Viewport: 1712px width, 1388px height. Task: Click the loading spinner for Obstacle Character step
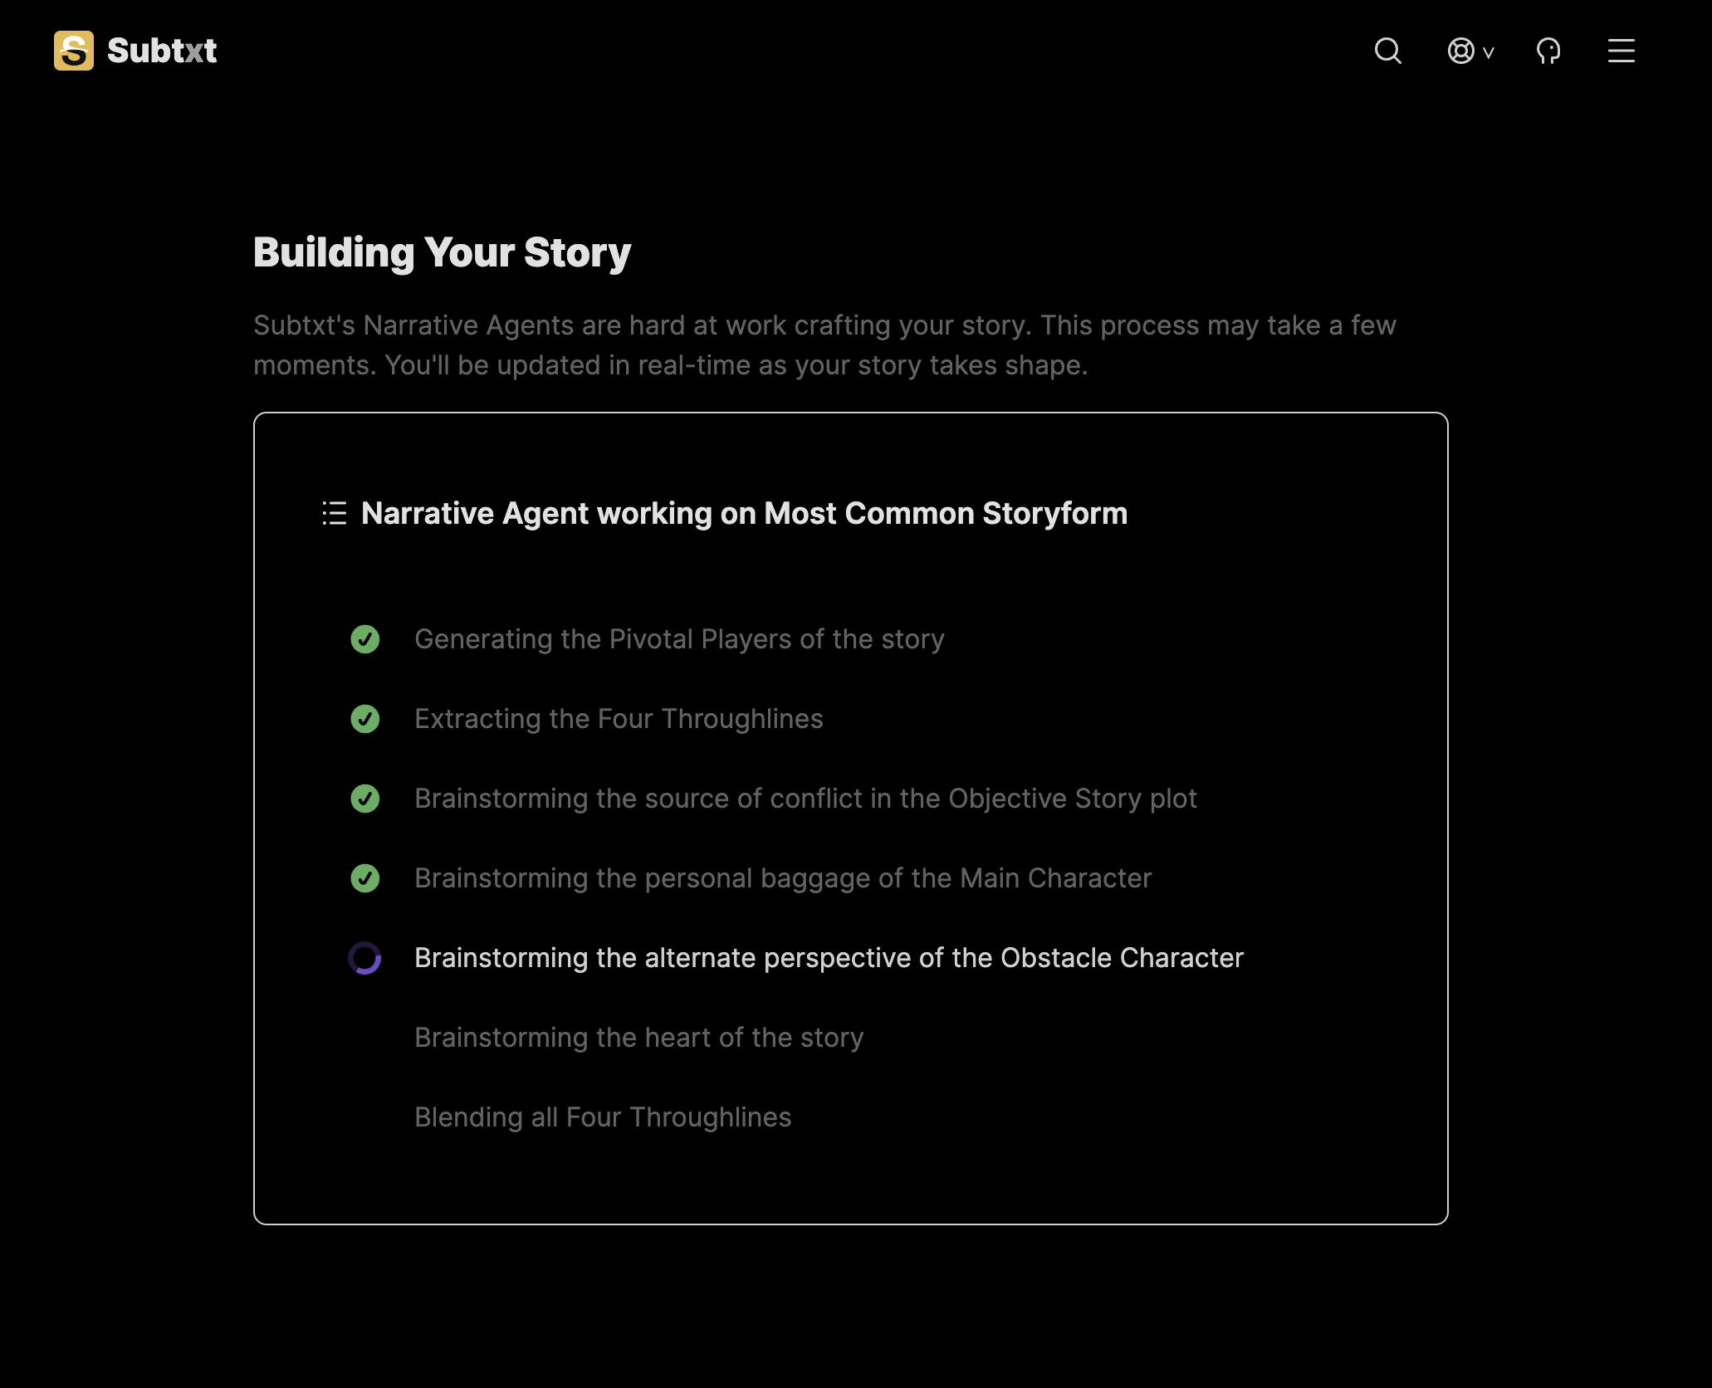365,958
